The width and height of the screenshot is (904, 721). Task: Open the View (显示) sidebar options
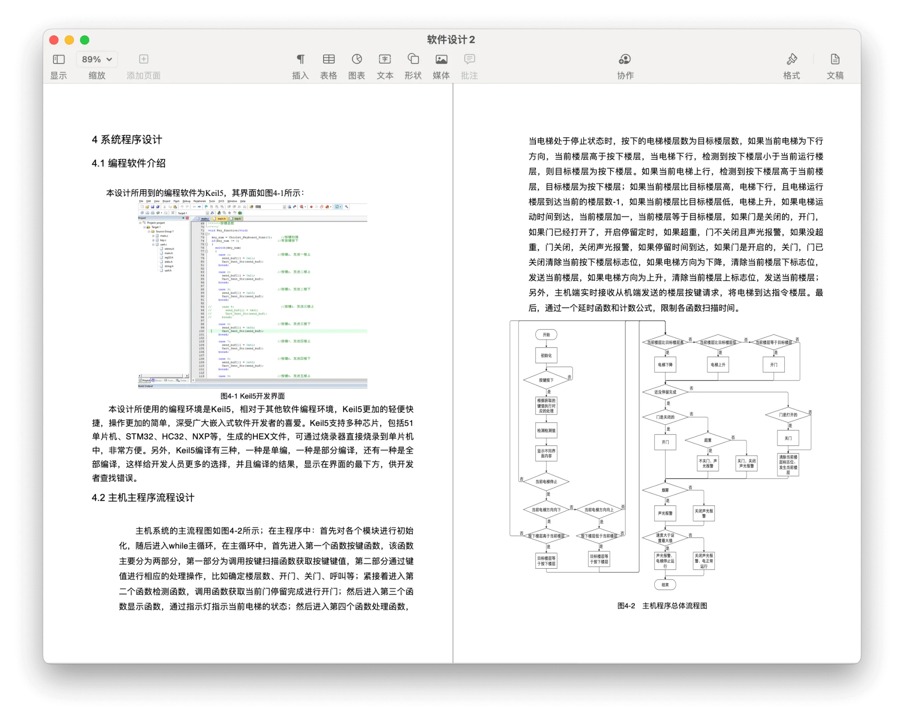point(59,59)
